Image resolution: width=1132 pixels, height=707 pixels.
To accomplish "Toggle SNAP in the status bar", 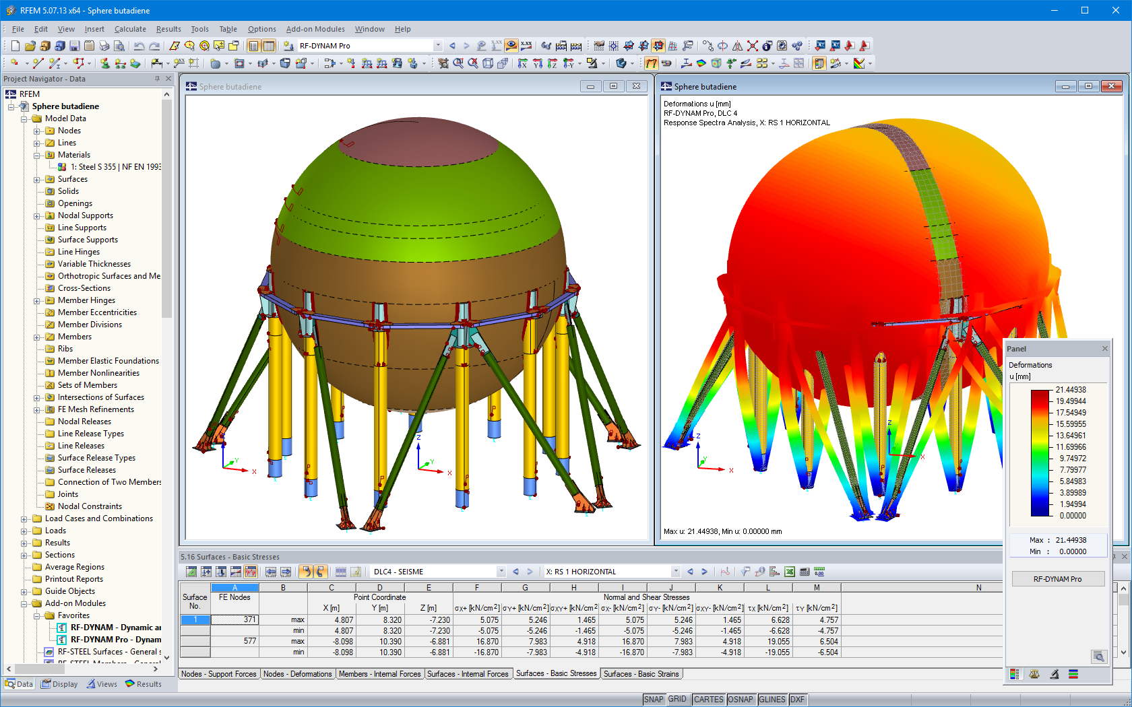I will pyautogui.click(x=653, y=699).
